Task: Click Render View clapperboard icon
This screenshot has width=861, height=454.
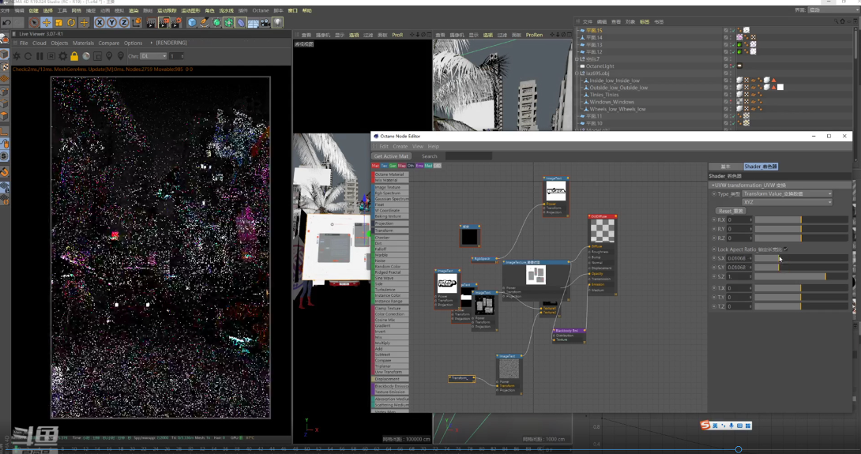Action: coord(151,23)
